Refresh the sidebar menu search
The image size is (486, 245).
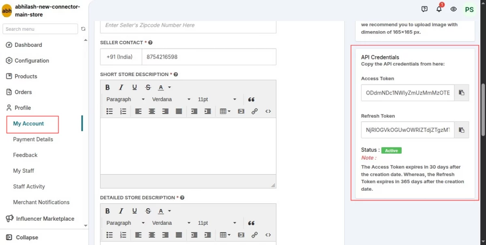click(83, 29)
